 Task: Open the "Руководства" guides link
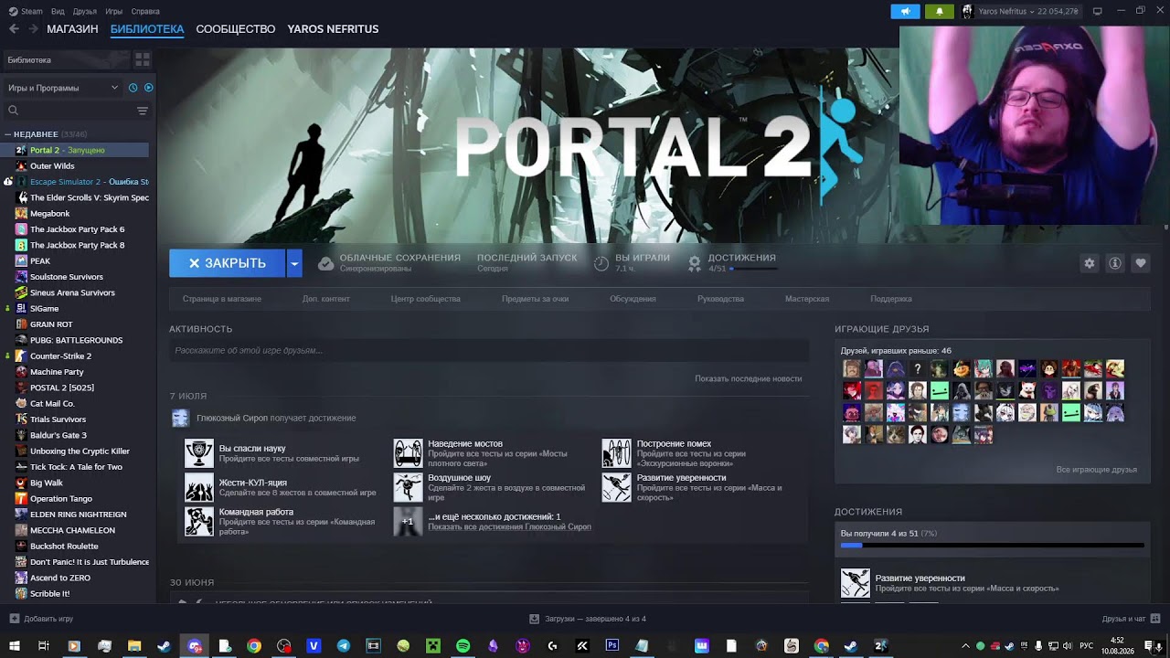721,299
